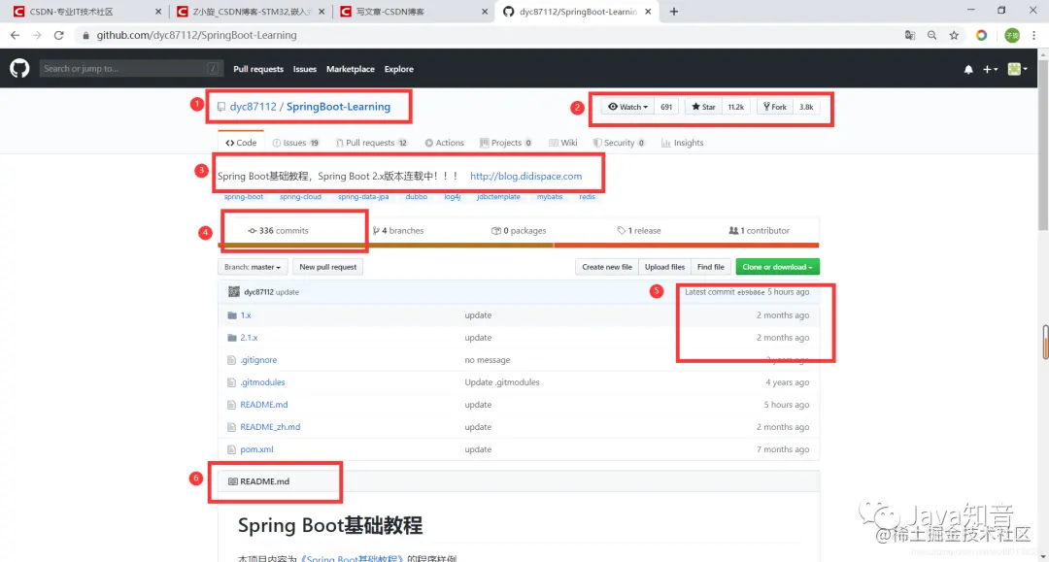Open the Watch dropdown

(x=627, y=107)
